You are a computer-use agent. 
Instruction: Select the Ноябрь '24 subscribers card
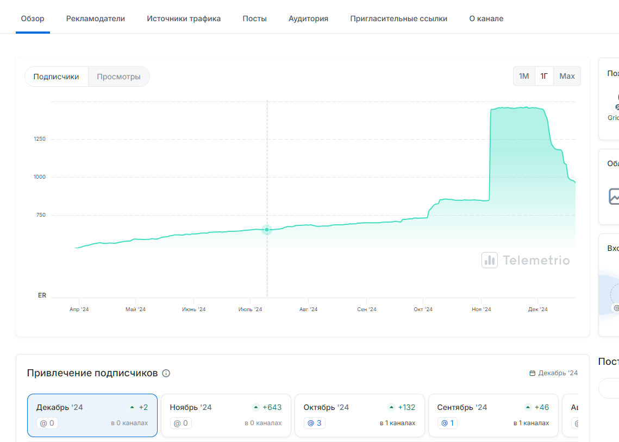click(x=226, y=415)
